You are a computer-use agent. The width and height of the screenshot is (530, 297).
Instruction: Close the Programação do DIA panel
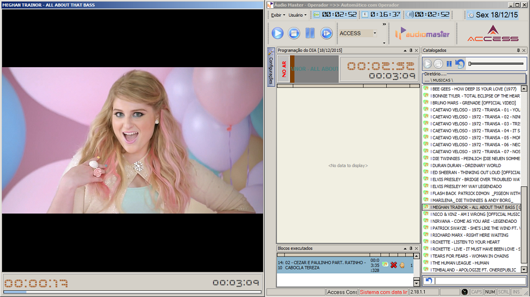(417, 51)
